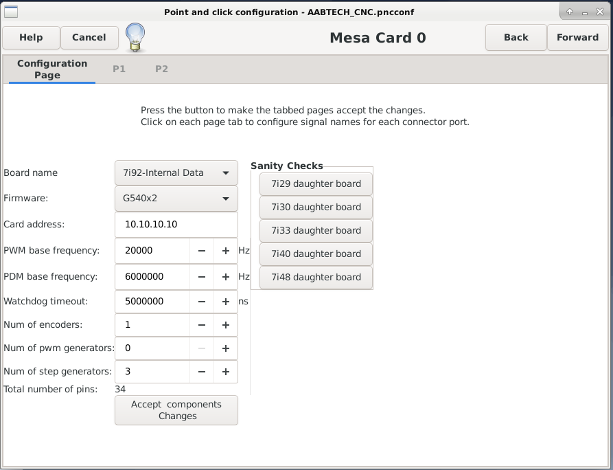613x470 pixels.
Task: Increase Num of step generators with plus
Action: (226, 372)
